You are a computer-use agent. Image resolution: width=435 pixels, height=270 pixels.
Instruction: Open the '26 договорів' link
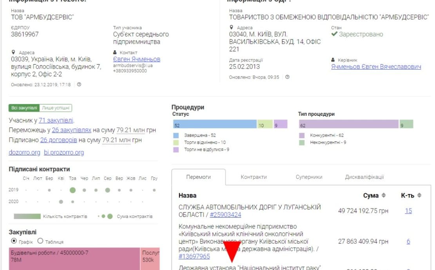tap(58, 140)
